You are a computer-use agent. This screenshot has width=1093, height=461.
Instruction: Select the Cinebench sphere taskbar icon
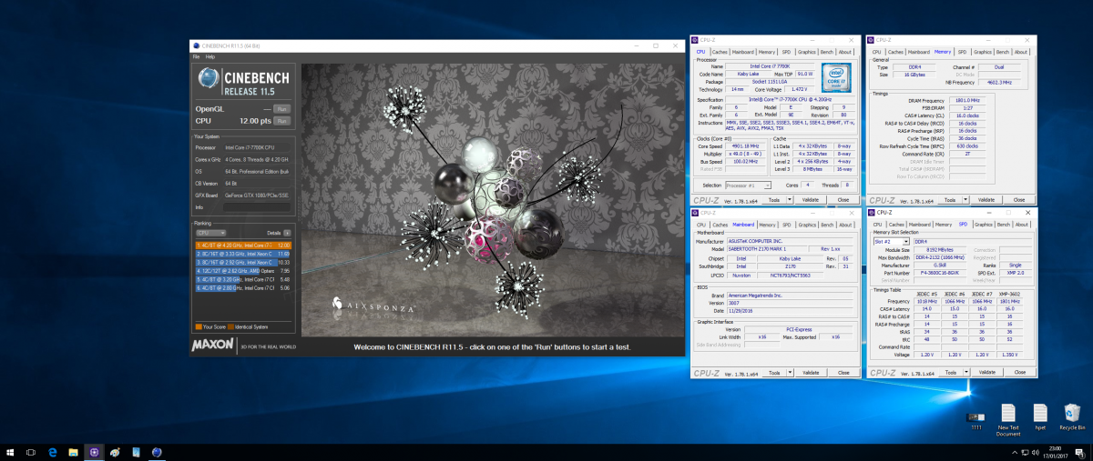(x=157, y=452)
